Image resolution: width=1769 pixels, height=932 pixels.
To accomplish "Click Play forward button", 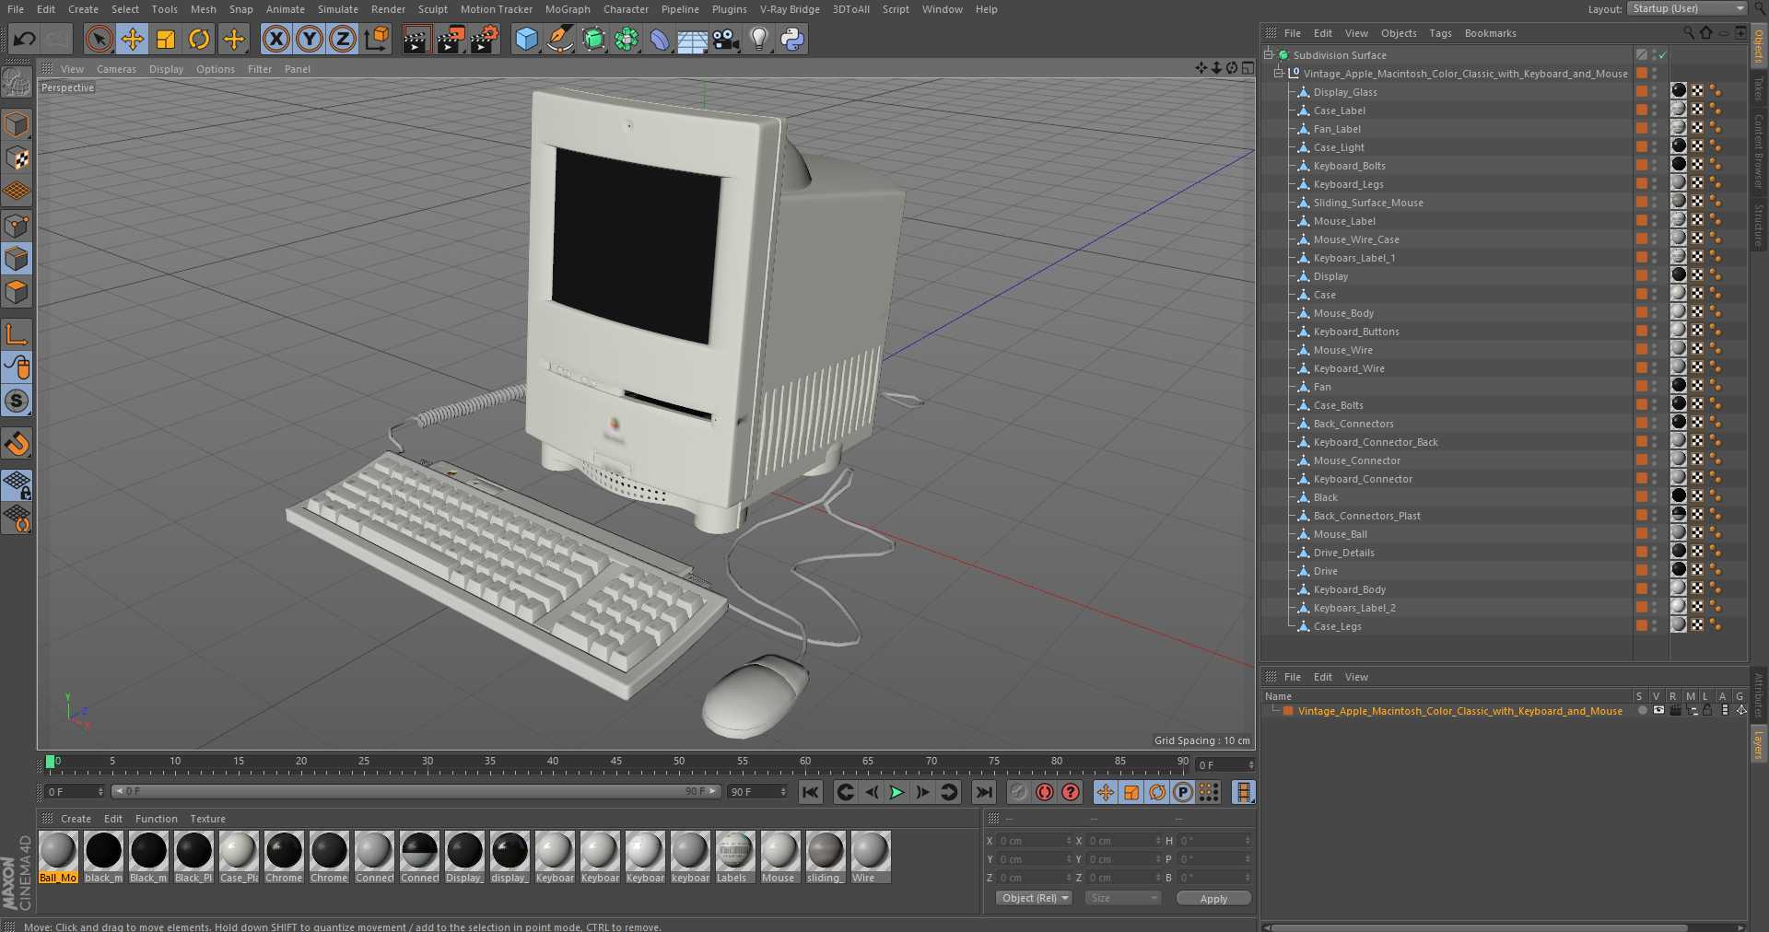I will [x=896, y=792].
